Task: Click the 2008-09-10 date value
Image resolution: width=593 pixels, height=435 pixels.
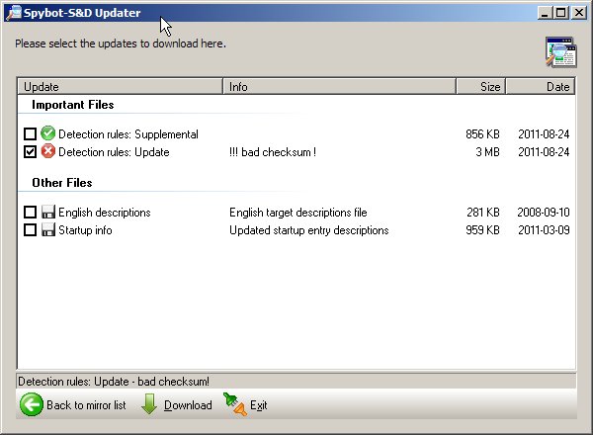Action: click(544, 213)
